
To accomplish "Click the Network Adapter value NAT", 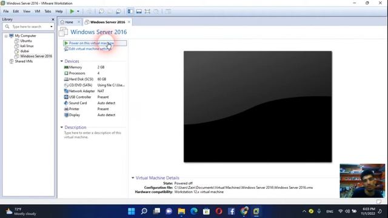I will 101,91.
